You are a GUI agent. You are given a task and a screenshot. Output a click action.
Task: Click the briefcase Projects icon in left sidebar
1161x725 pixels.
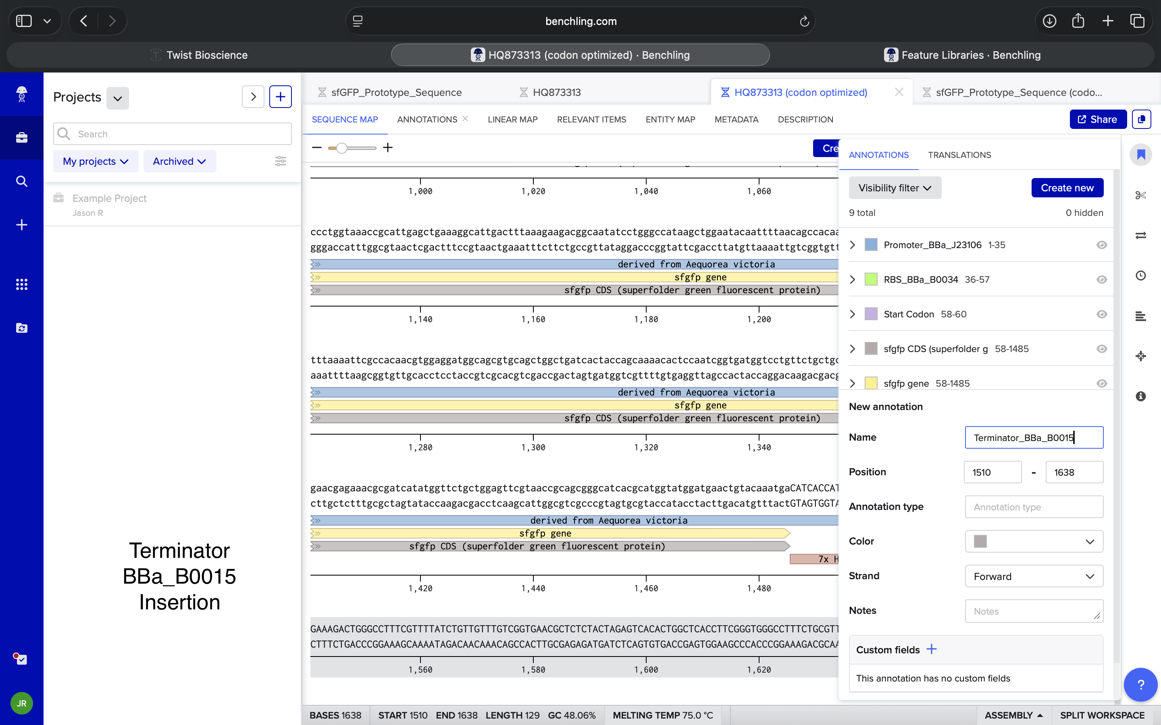click(x=22, y=138)
